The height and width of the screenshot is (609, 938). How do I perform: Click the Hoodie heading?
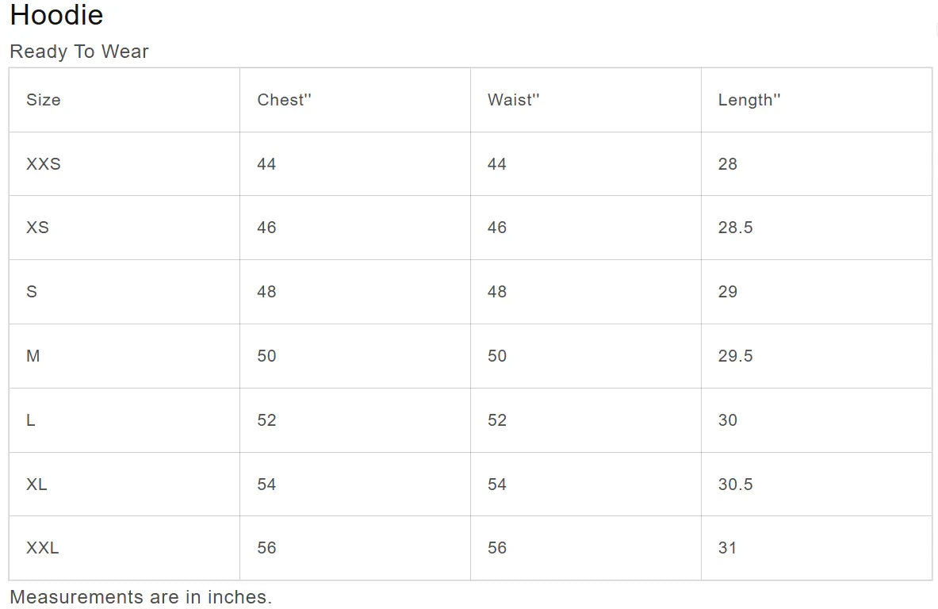56,15
